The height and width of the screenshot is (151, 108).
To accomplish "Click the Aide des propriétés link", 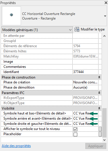I will pyautogui.click(x=16, y=146).
